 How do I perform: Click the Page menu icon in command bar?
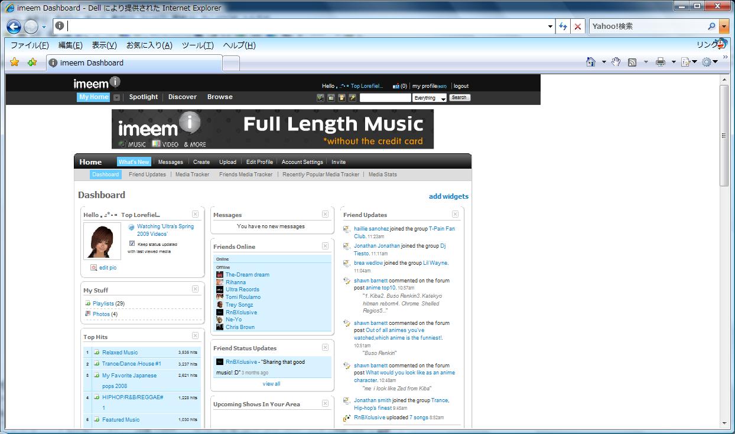pyautogui.click(x=685, y=62)
